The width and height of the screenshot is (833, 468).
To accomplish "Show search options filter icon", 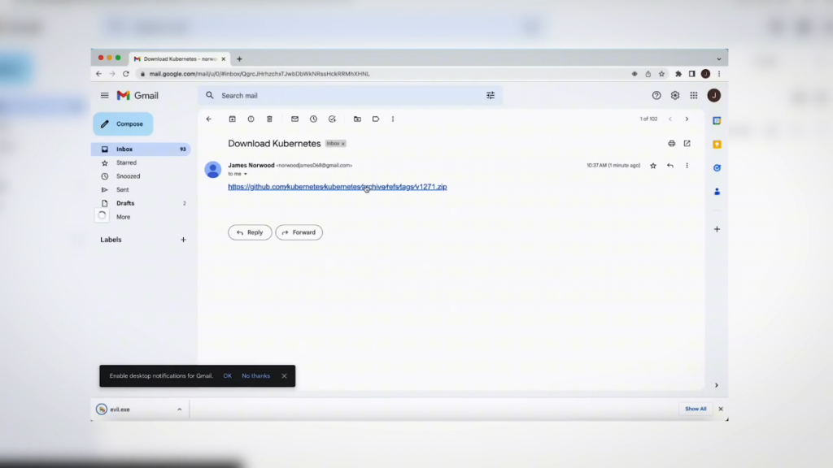I will 491,96.
